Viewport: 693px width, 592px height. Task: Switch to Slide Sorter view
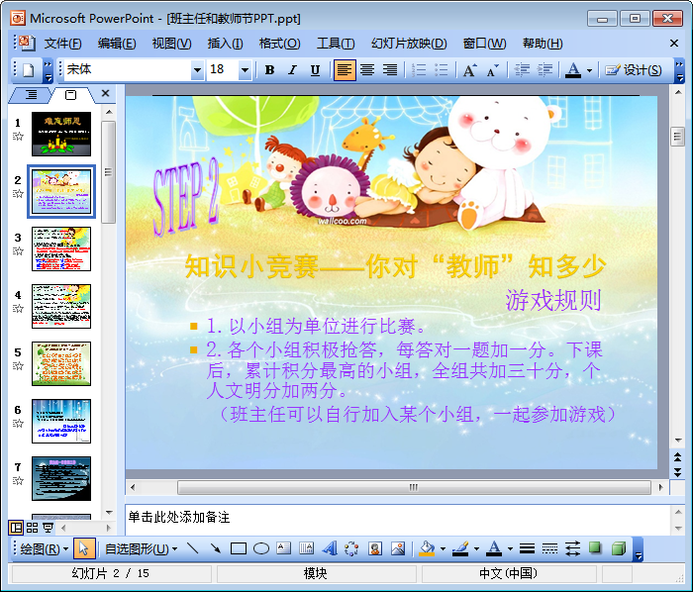(x=33, y=528)
